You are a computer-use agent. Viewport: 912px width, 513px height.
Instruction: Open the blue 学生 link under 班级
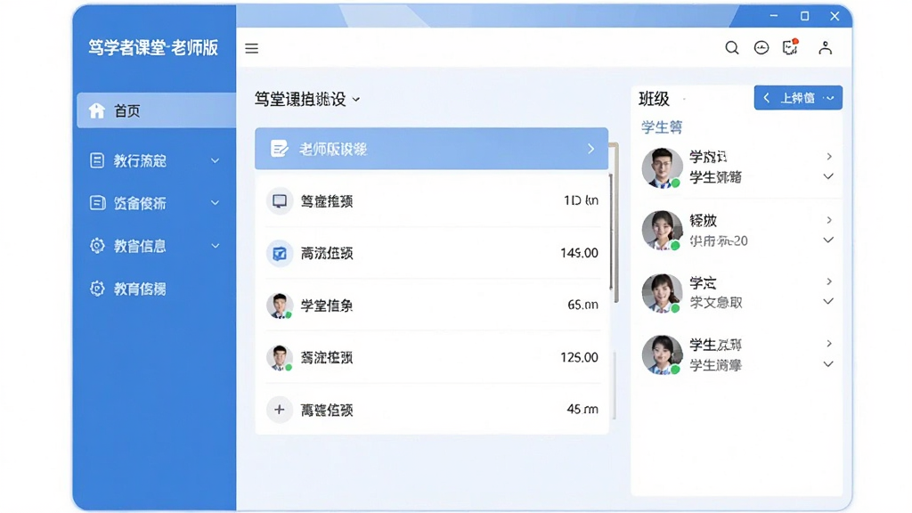662,126
